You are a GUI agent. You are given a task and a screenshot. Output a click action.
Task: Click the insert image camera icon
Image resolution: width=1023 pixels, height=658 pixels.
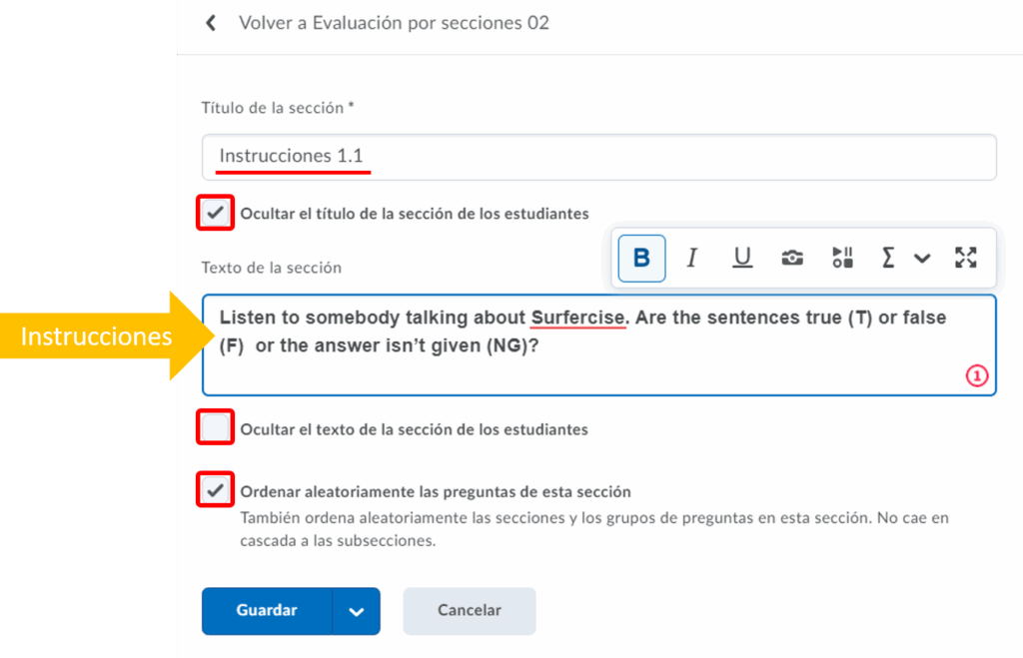792,259
